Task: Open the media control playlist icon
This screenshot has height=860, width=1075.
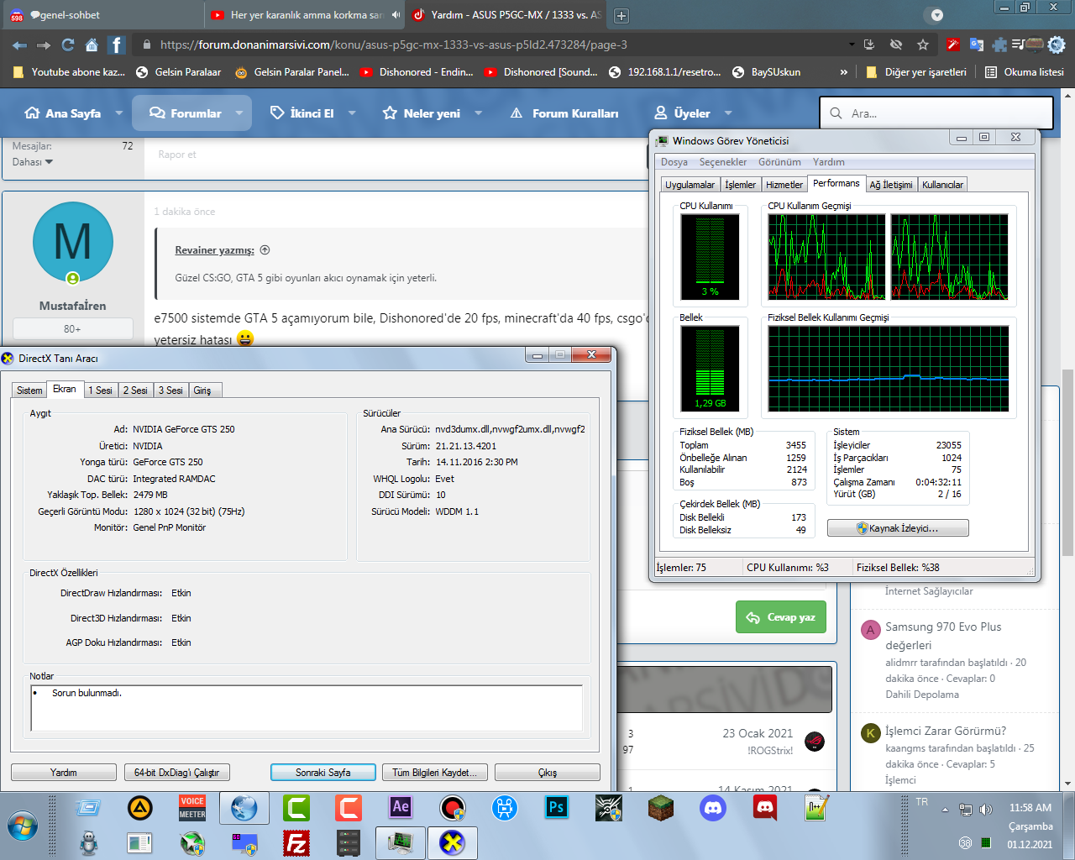Action: 1019,45
